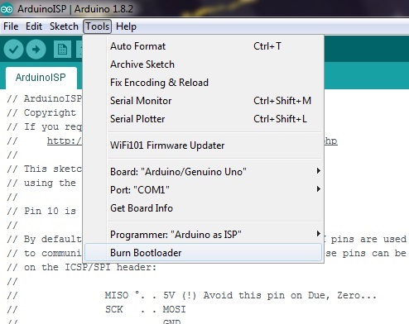Open the Help menu
The width and height of the screenshot is (409, 324).
[126, 26]
